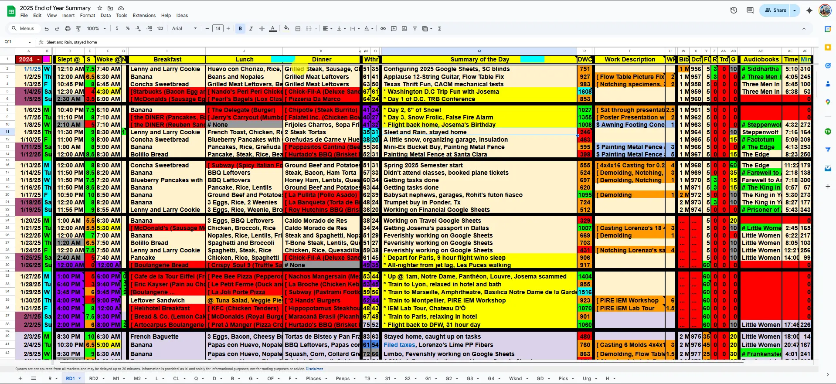
Task: Activate the paint format tool
Action: [x=78, y=29]
